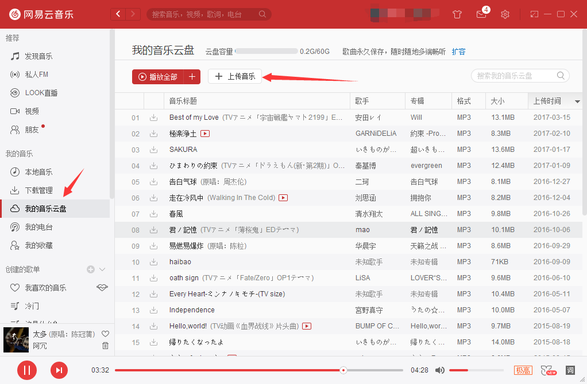This screenshot has height=384, width=587.
Task: Delete current song with trash icon
Action: point(106,346)
